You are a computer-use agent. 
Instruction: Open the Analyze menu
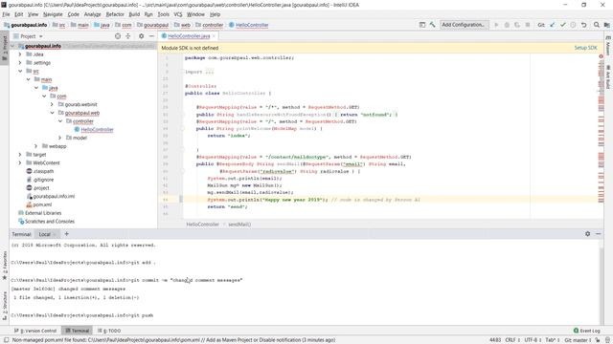click(x=92, y=14)
